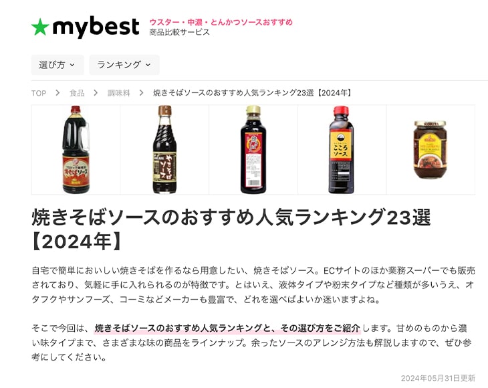The height and width of the screenshot is (388, 488).
Task: Open large red-label 焼そばソース jug thumbnail
Action: tap(76, 150)
